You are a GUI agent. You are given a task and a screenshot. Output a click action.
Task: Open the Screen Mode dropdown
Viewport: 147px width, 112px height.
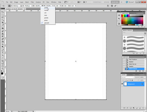85,2
